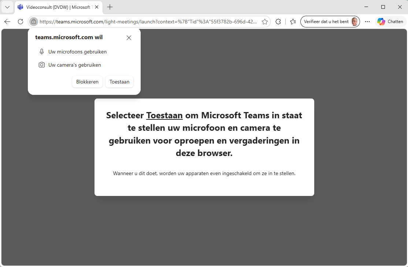The width and height of the screenshot is (408, 267).
Task: Open a new browser tab
Action: tap(110, 7)
